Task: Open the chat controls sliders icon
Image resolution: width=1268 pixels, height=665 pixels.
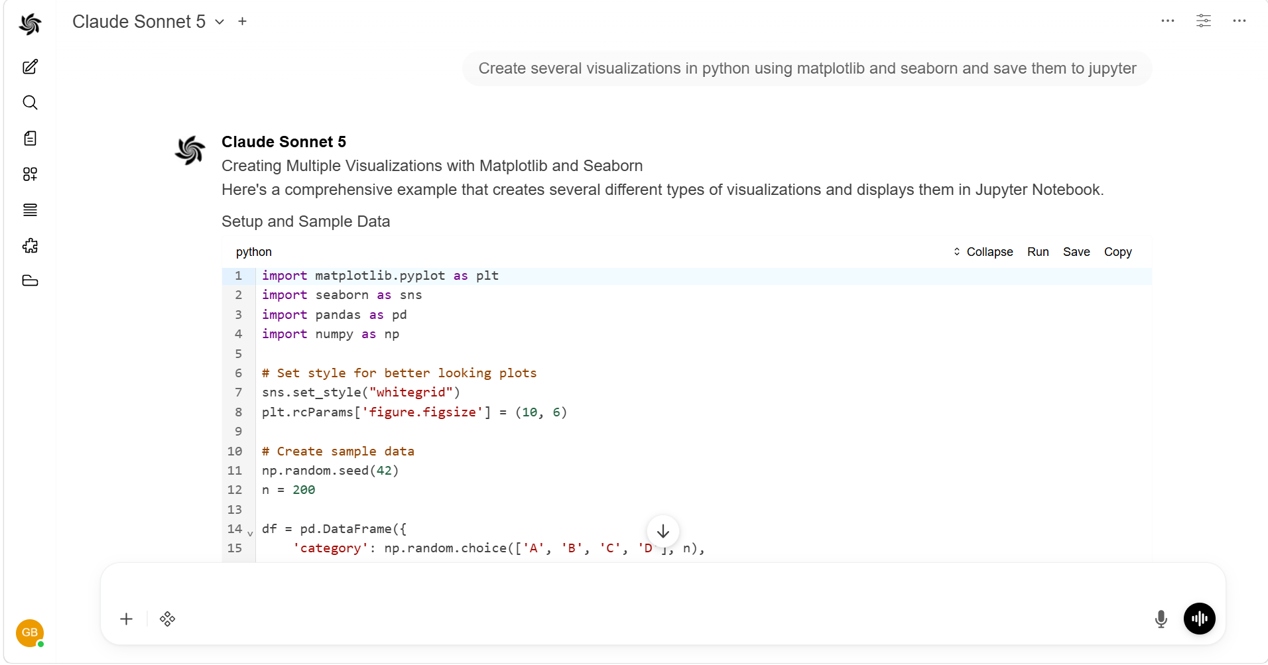Action: click(1204, 21)
